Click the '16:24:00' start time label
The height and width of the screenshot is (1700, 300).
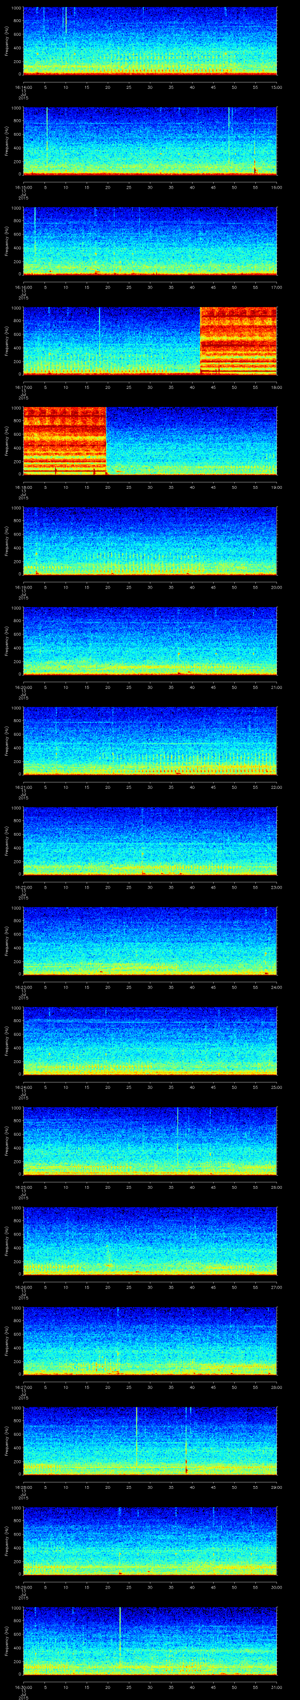(23, 1087)
